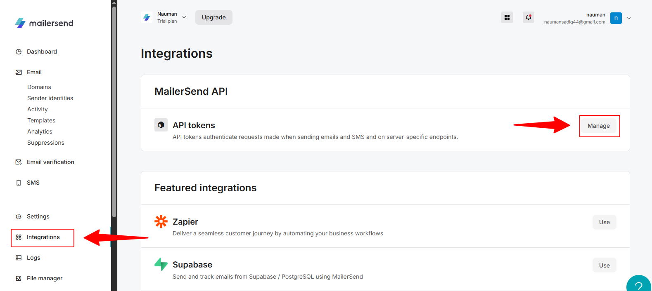This screenshot has width=652, height=291.
Task: Open the apps grid icon
Action: (x=507, y=17)
